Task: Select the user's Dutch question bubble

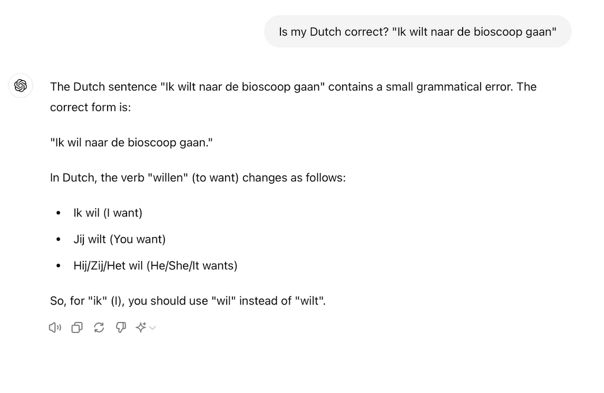Action: click(418, 32)
